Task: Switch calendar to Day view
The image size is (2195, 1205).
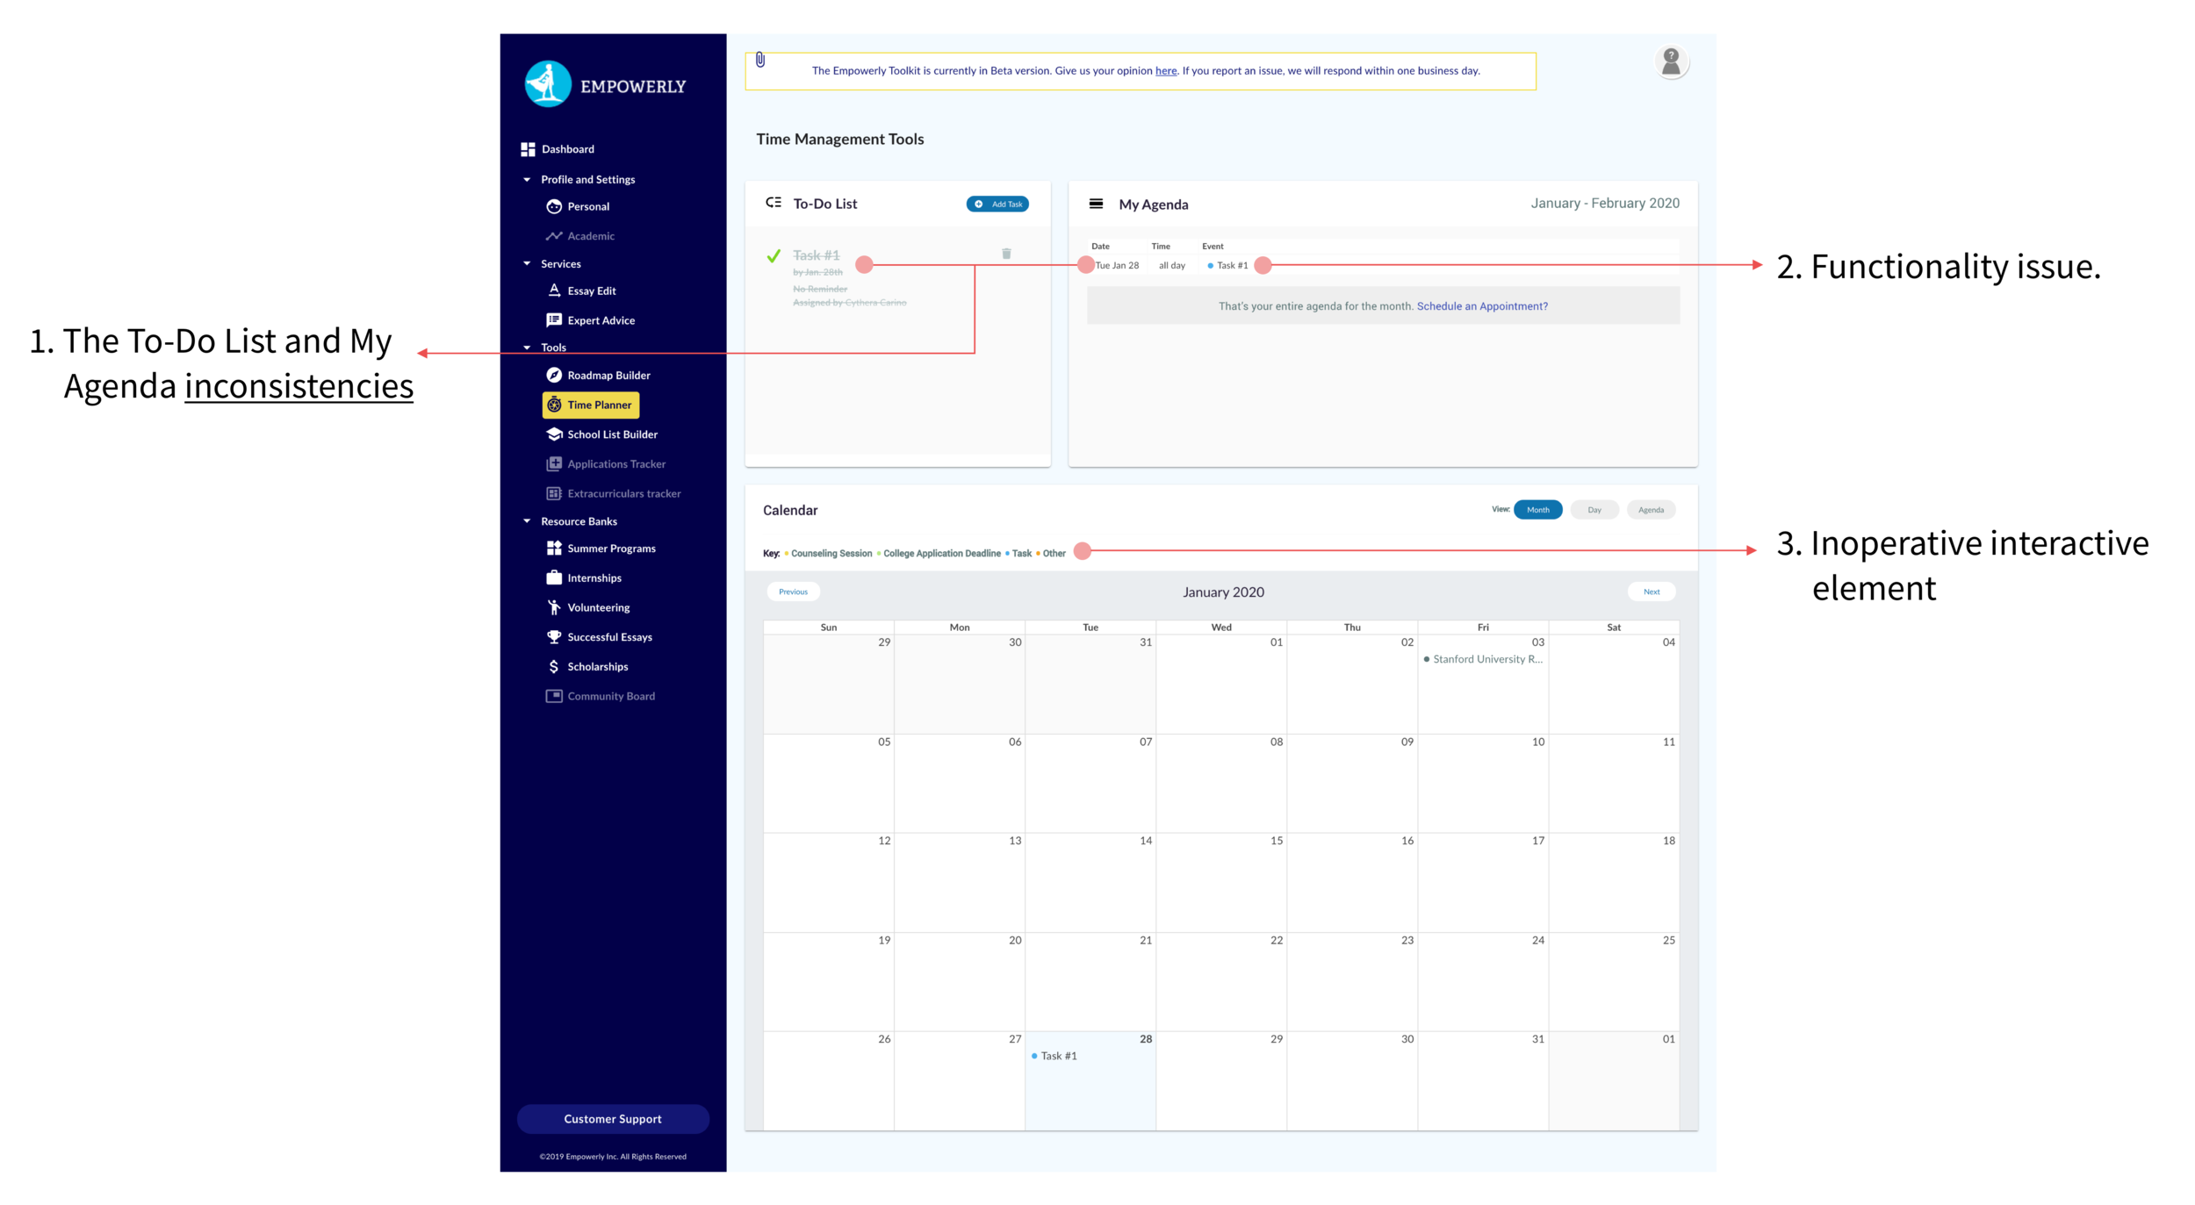Action: [x=1594, y=510]
